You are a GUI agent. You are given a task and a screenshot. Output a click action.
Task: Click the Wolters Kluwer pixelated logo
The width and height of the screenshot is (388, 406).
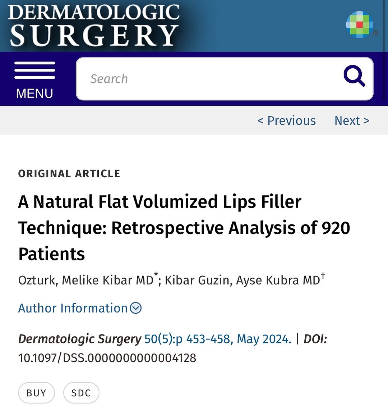point(360,24)
